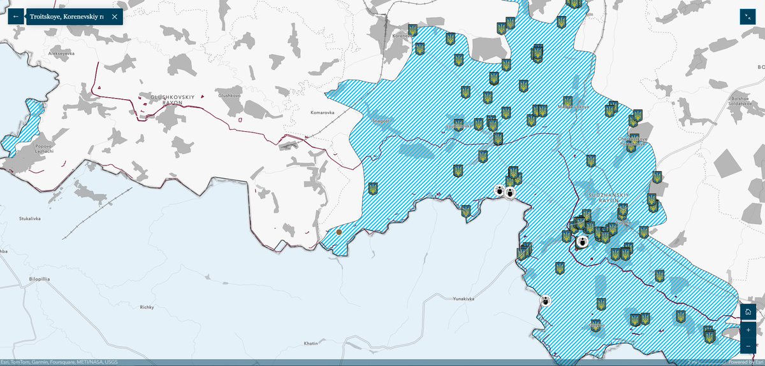
Task: Select the trident marker next to Korenevo
Action: [412, 30]
